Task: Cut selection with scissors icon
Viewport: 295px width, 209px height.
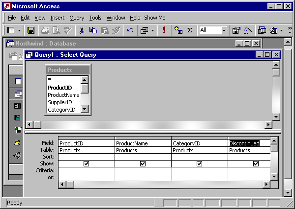Action: 82,30
